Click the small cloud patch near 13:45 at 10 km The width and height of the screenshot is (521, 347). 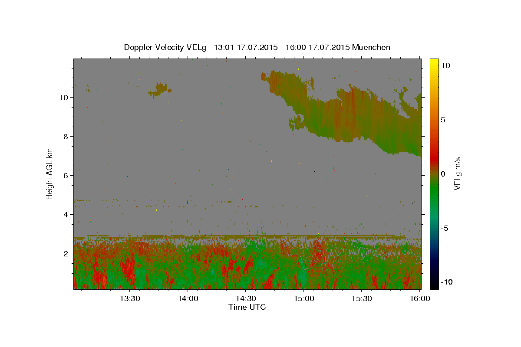(160, 89)
